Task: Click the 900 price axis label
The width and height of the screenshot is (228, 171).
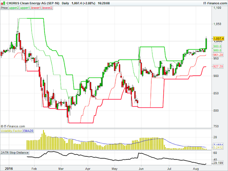Action: coord(216,76)
